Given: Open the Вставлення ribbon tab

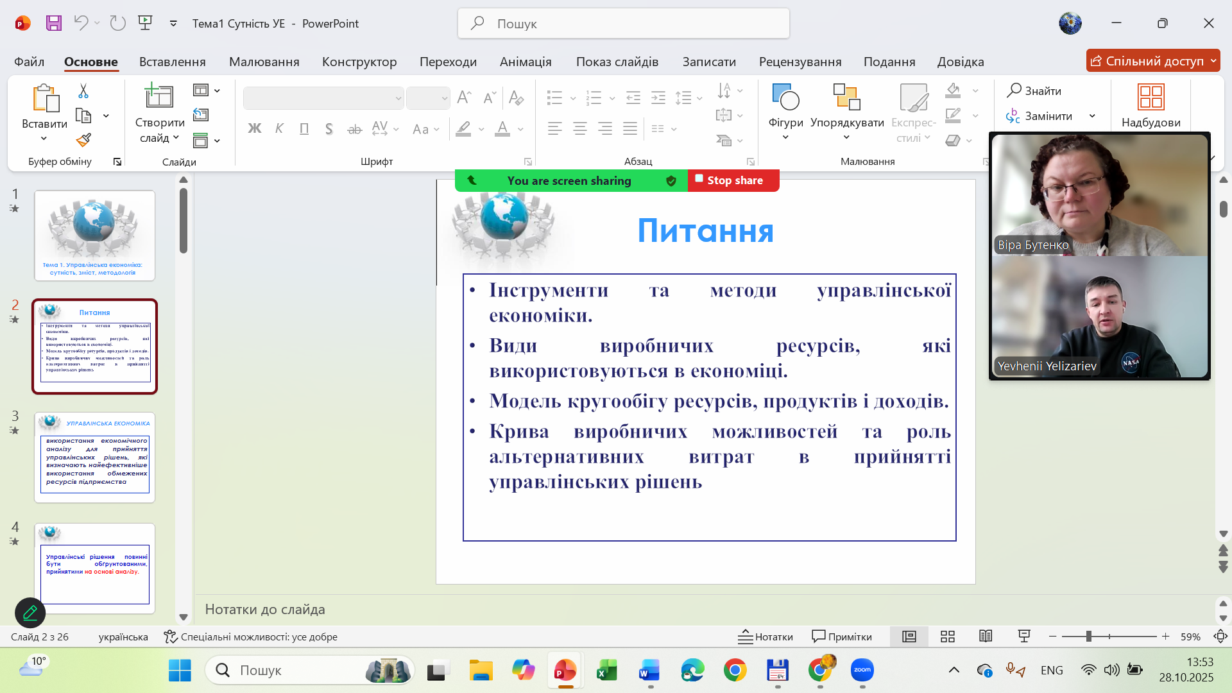Looking at the screenshot, I should tap(172, 62).
